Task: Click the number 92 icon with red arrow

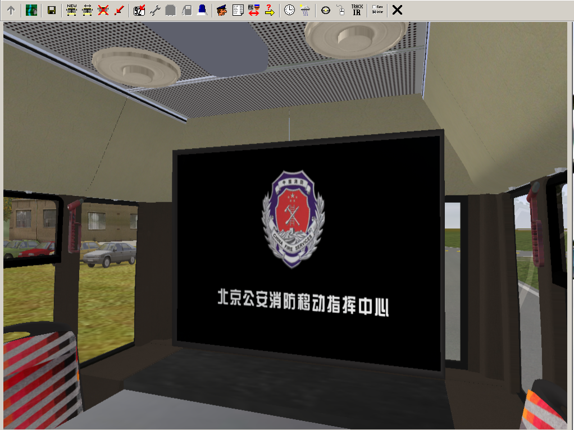Action: pos(139,10)
